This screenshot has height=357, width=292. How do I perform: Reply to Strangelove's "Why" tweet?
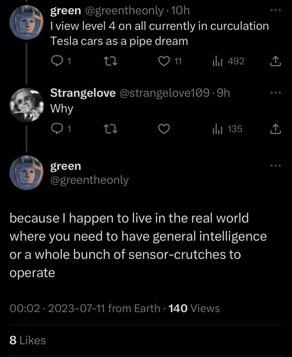pos(57,129)
